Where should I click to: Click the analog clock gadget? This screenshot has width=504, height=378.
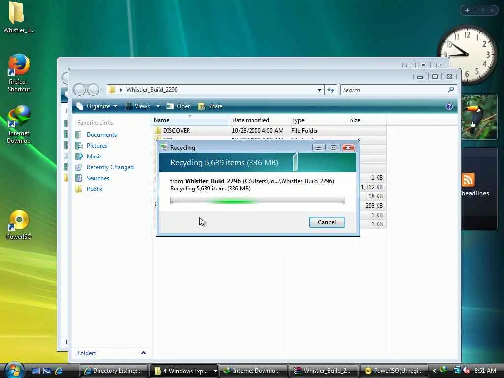pos(467,54)
